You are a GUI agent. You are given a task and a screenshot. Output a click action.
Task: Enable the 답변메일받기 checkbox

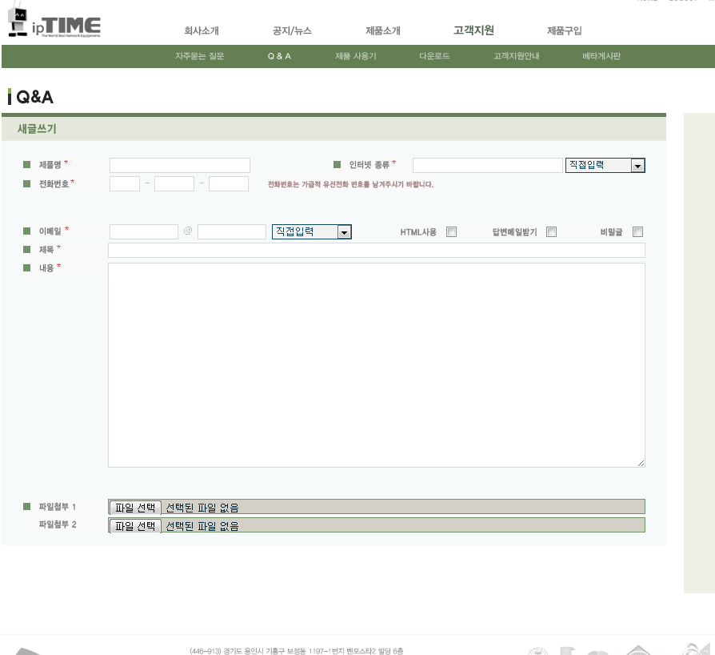pyautogui.click(x=551, y=232)
